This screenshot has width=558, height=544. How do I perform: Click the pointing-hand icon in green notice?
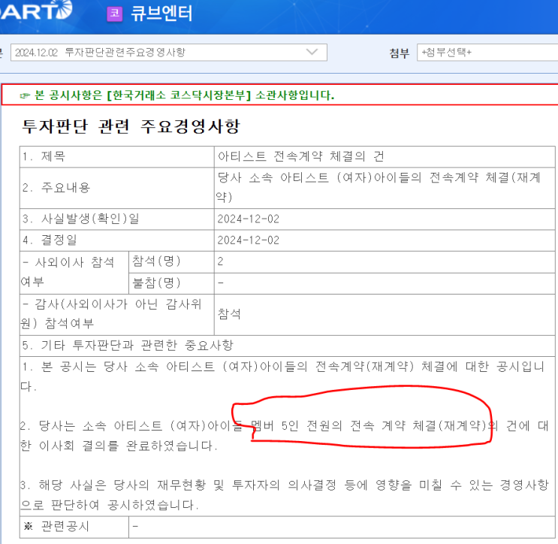(x=25, y=95)
